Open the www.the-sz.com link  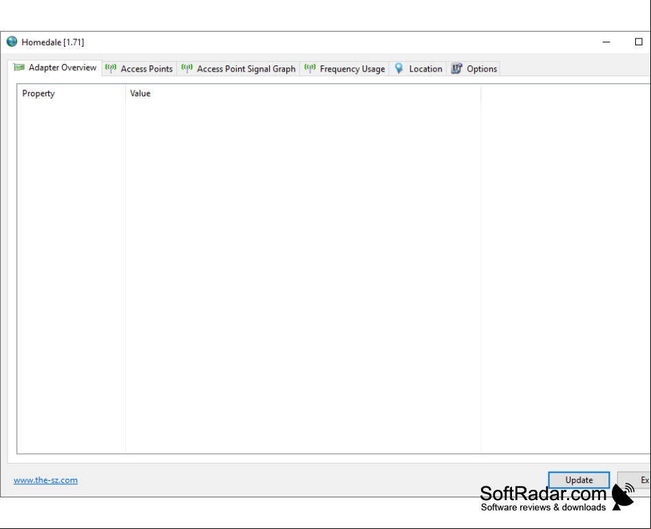[45, 480]
